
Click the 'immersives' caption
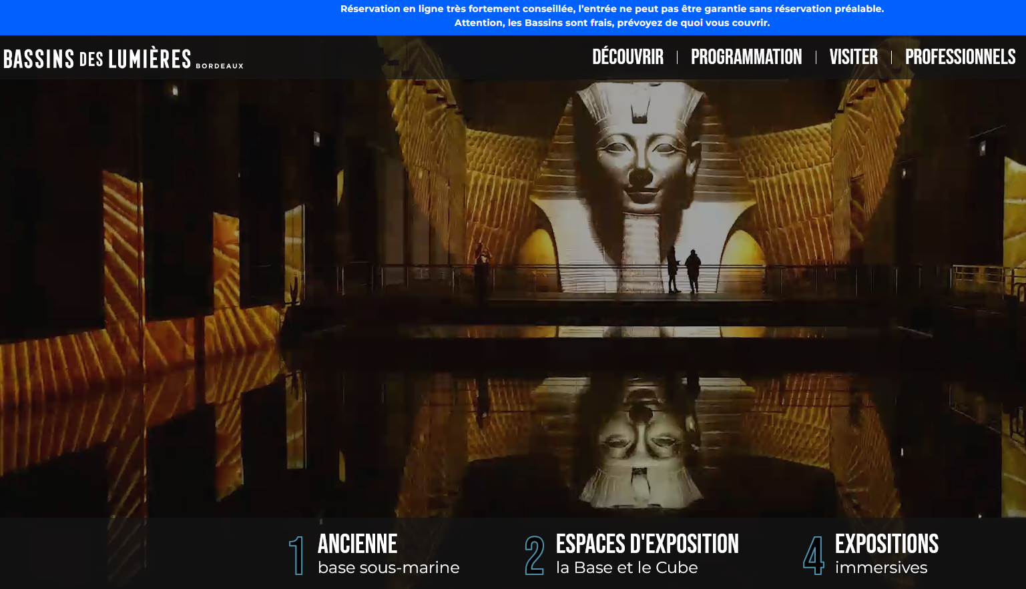click(x=881, y=568)
